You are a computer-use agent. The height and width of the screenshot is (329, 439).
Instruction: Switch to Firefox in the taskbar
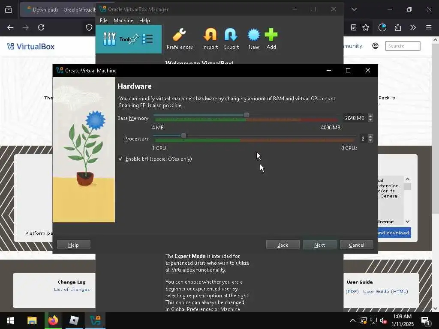click(x=53, y=320)
